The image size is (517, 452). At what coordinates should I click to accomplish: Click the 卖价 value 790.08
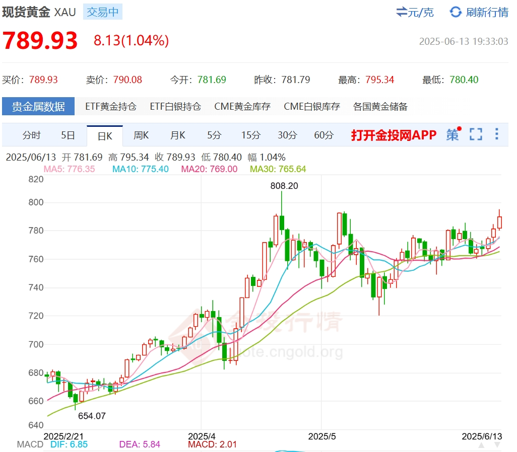pyautogui.click(x=127, y=80)
